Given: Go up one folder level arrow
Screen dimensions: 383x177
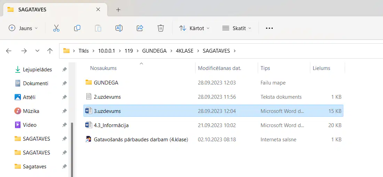Looking at the screenshot, I should [50, 51].
